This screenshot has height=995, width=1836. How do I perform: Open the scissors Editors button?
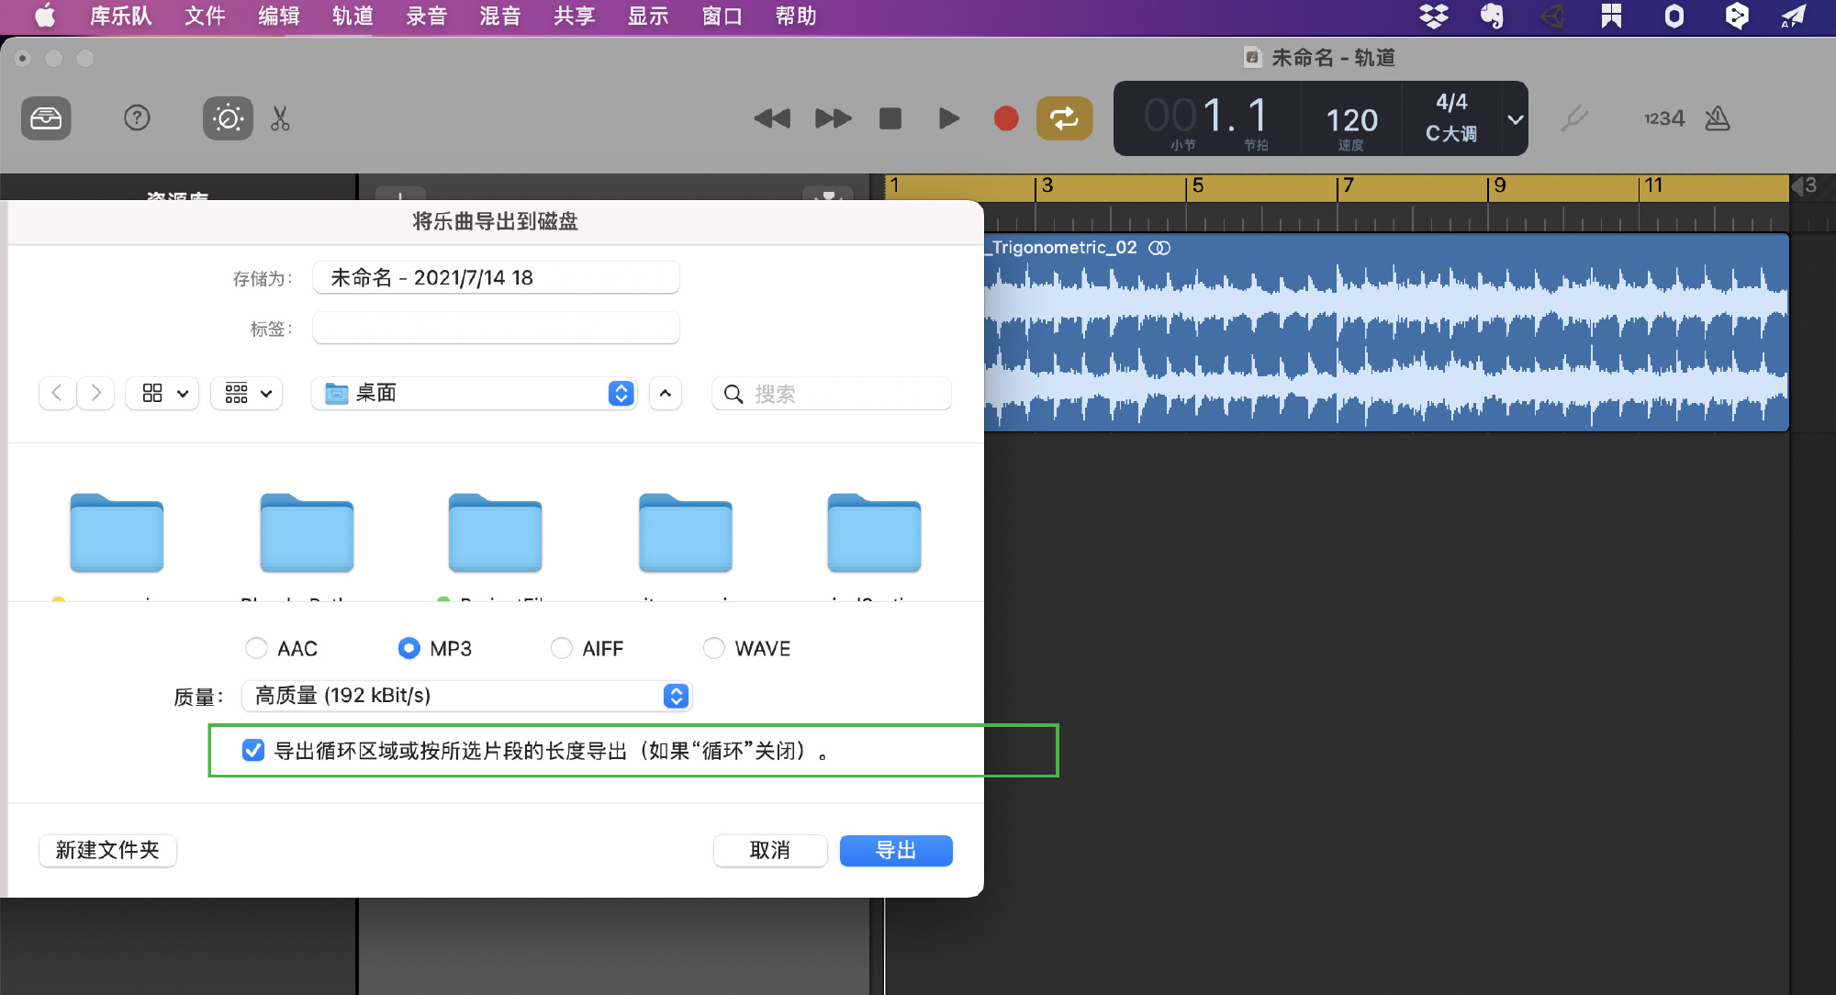280,118
